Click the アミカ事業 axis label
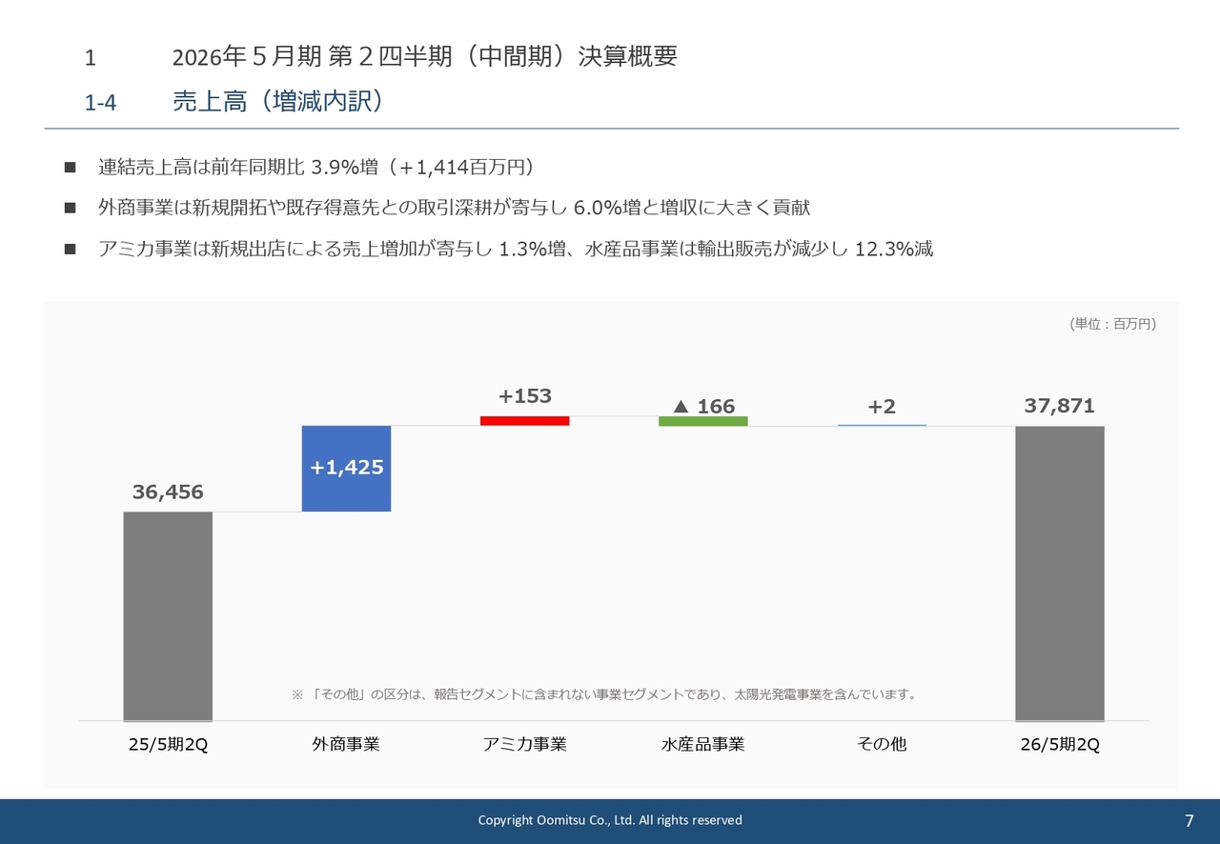The image size is (1220, 844). tap(524, 744)
